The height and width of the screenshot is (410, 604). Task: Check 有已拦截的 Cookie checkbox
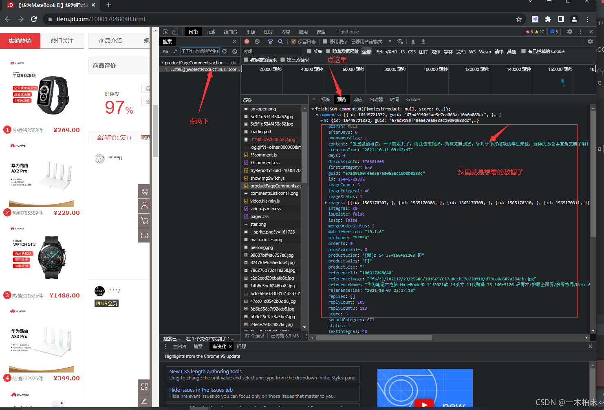click(x=524, y=51)
